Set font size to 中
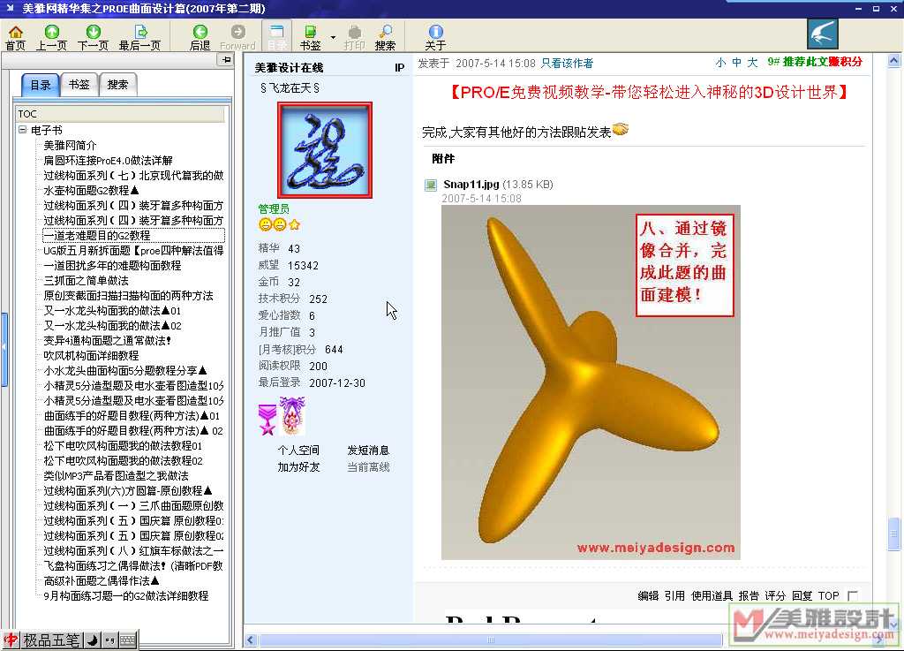The width and height of the screenshot is (904, 651). pyautogui.click(x=737, y=63)
